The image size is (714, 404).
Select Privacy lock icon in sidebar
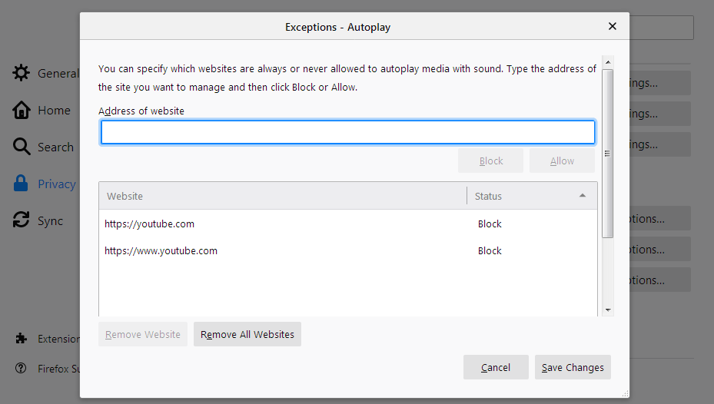(x=21, y=184)
